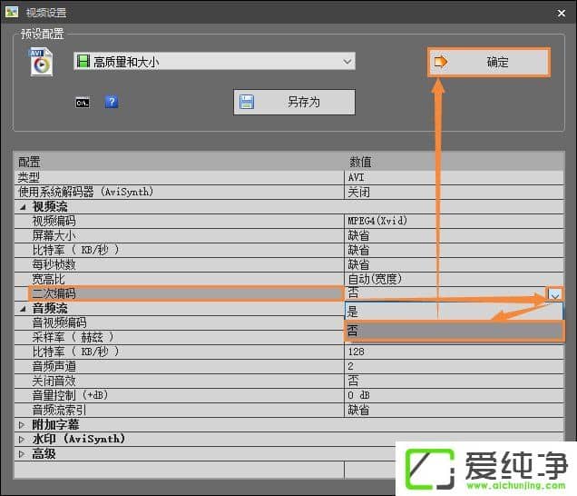Expand the 高级 section
Viewport: 577px width, 496px height.
(23, 453)
